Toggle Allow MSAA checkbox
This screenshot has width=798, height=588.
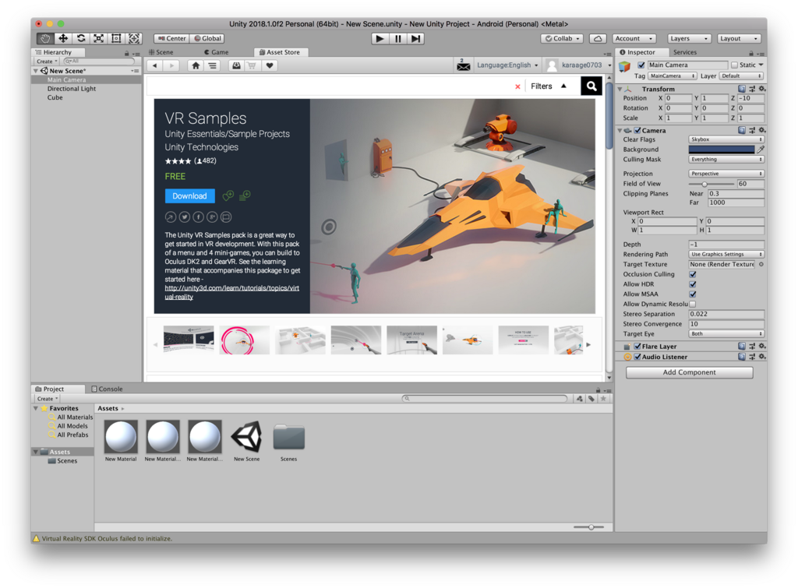coord(693,294)
